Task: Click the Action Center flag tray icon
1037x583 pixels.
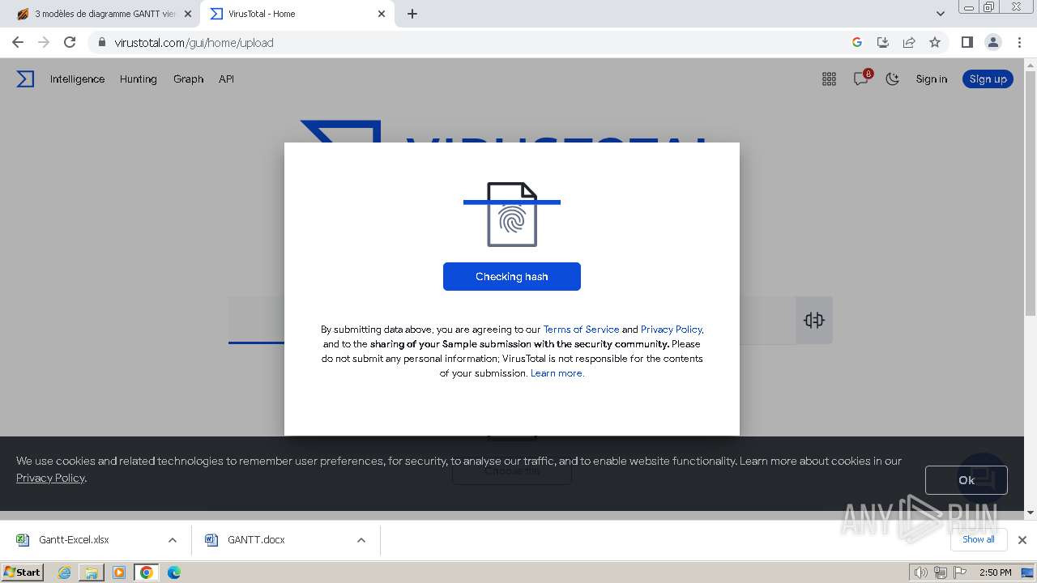Action: click(x=959, y=572)
